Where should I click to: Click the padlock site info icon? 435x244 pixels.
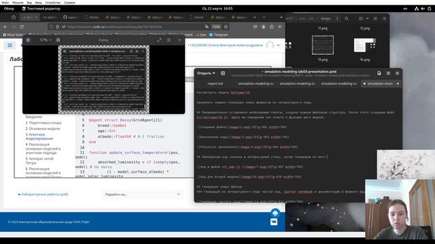57,27
